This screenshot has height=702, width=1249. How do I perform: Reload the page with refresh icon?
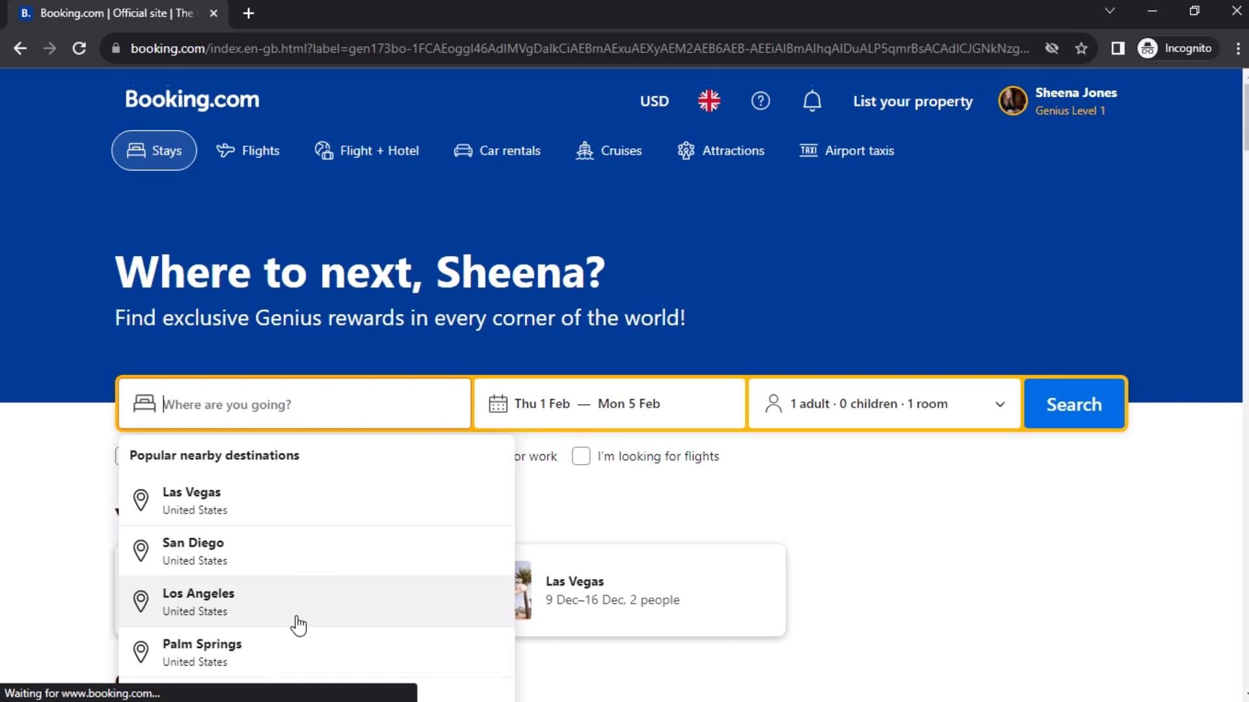tap(79, 49)
